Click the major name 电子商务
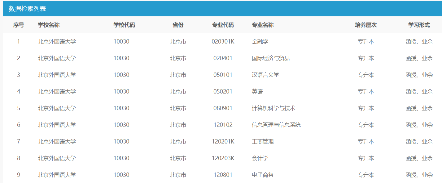442x183 pixels. pos(263,175)
